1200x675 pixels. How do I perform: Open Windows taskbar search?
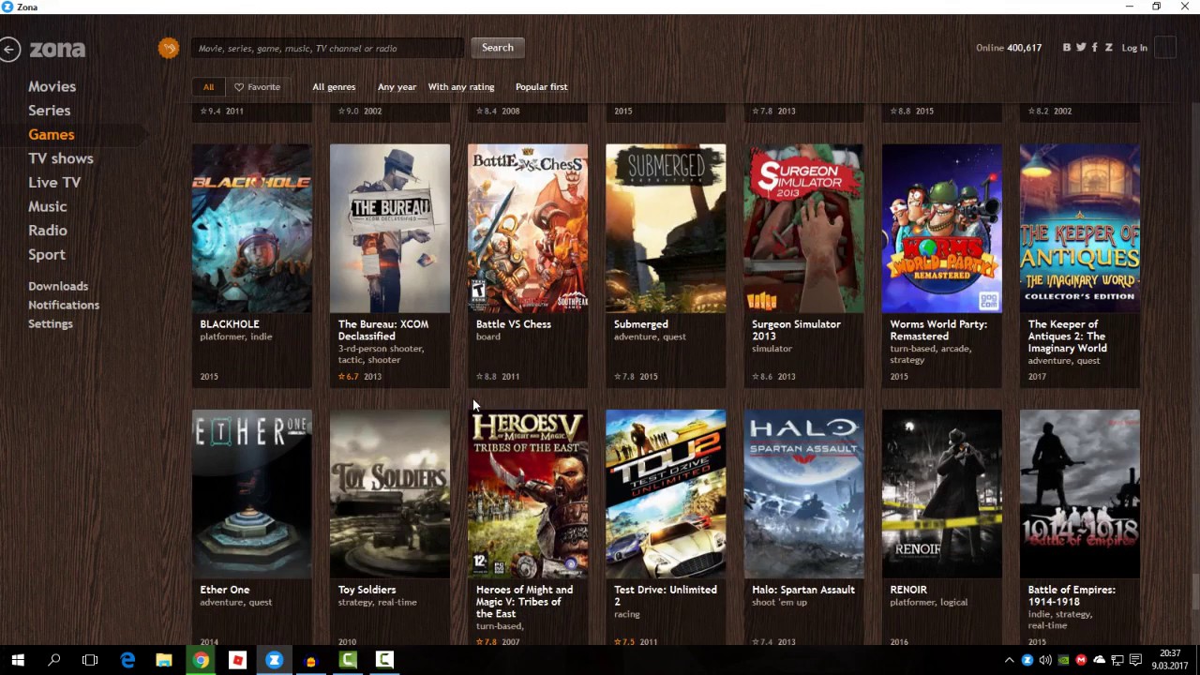[x=54, y=660]
